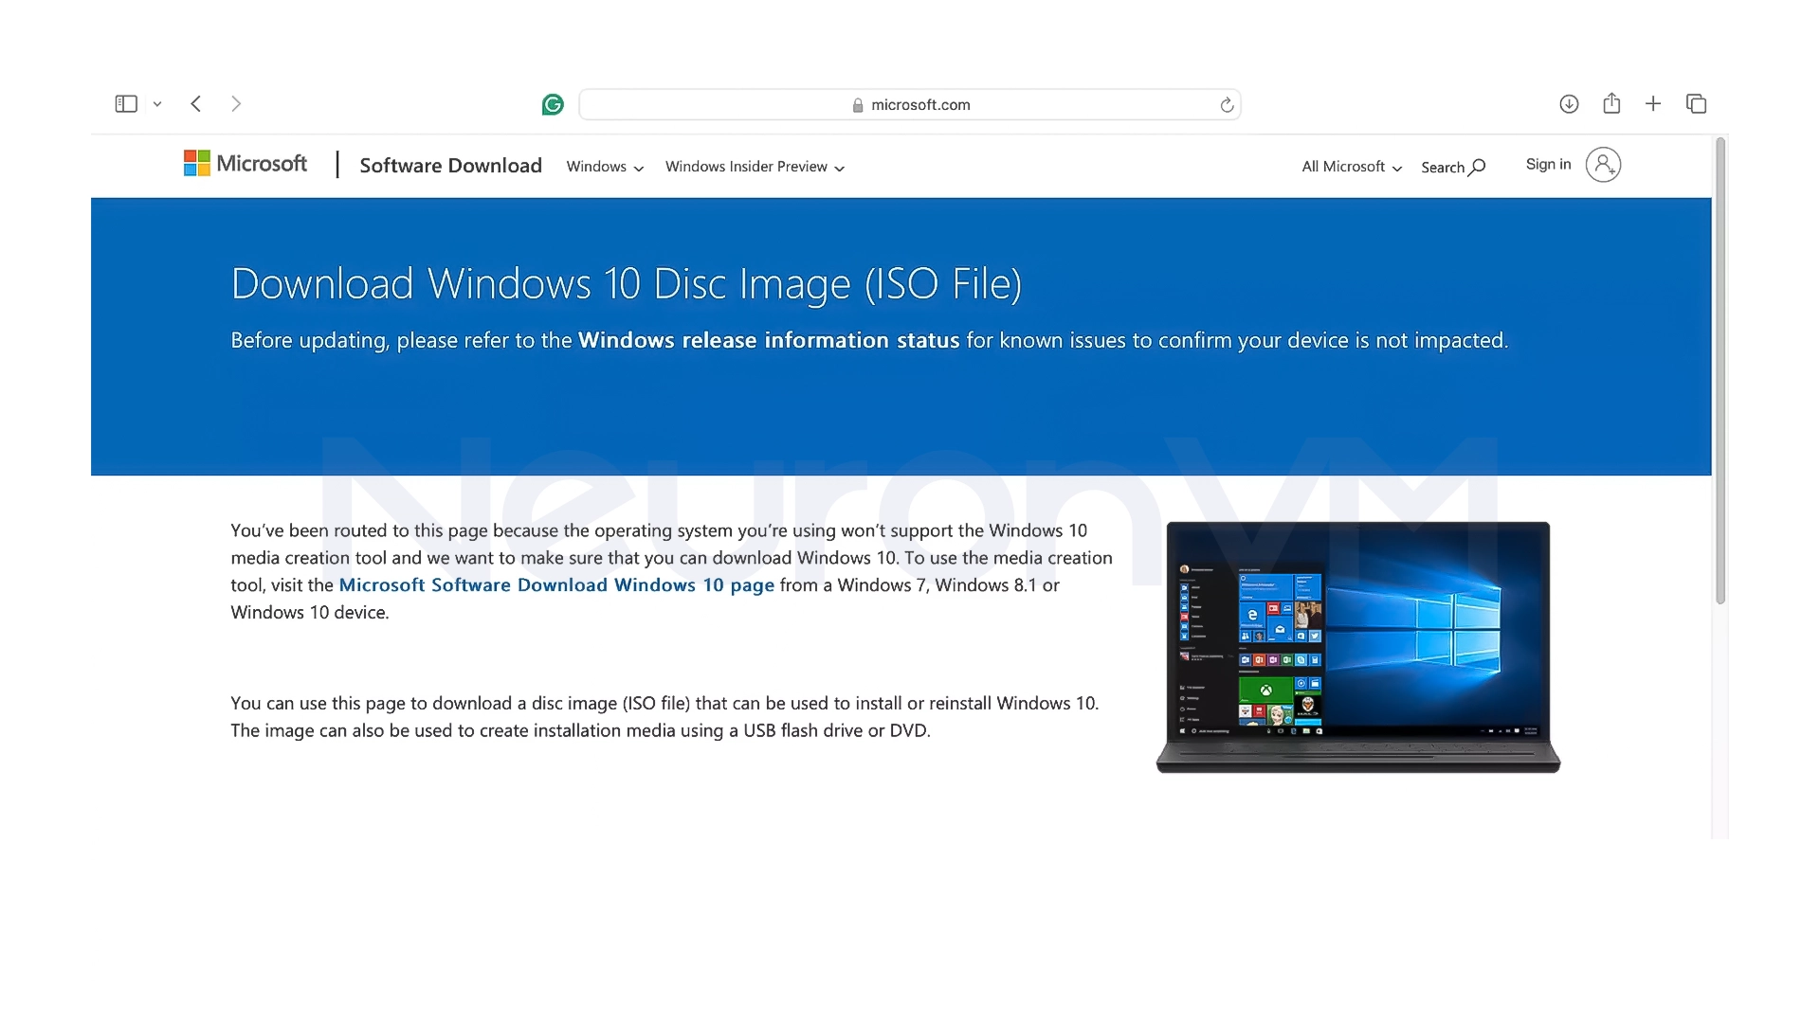Open the tab overview icon
The height and width of the screenshot is (1023, 1820).
pos(1696,103)
